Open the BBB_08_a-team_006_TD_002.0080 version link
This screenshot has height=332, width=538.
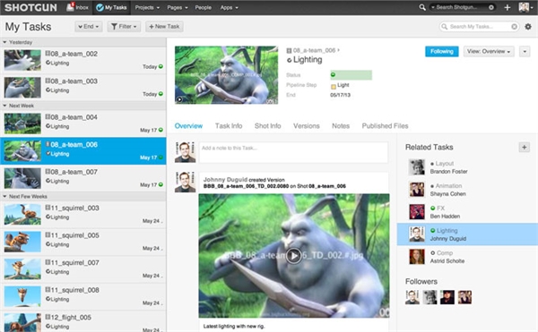tap(246, 186)
